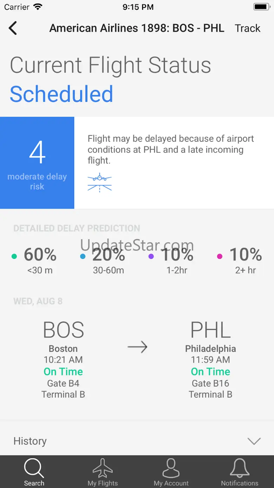
Task: Select the PHL arrival airport code
Action: (210, 330)
